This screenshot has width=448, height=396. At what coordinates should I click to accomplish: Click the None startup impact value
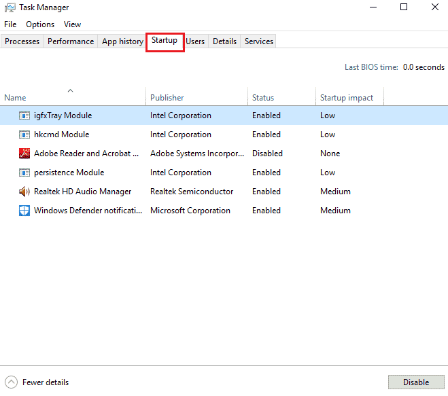(x=330, y=154)
